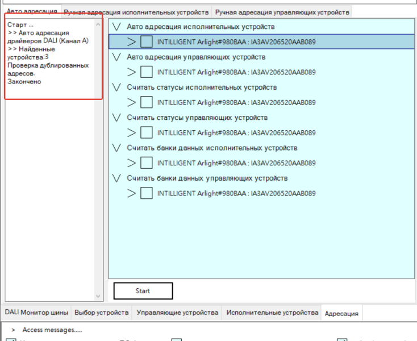Click Считать статусы управляющих устройств heading
417x341 pixels.
(x=197, y=118)
